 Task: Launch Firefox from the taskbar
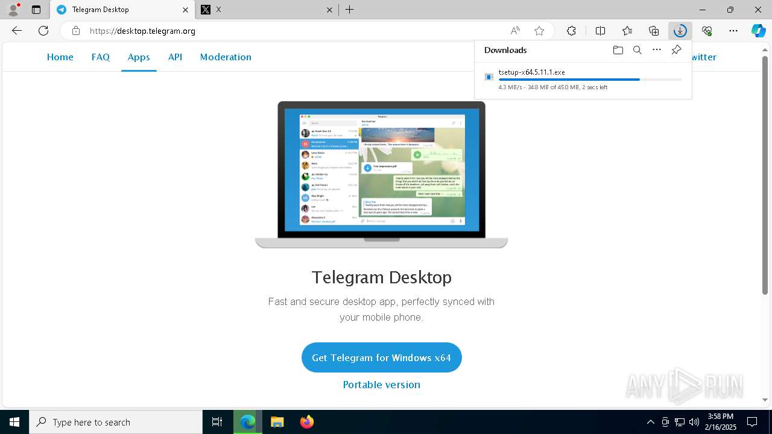(306, 422)
